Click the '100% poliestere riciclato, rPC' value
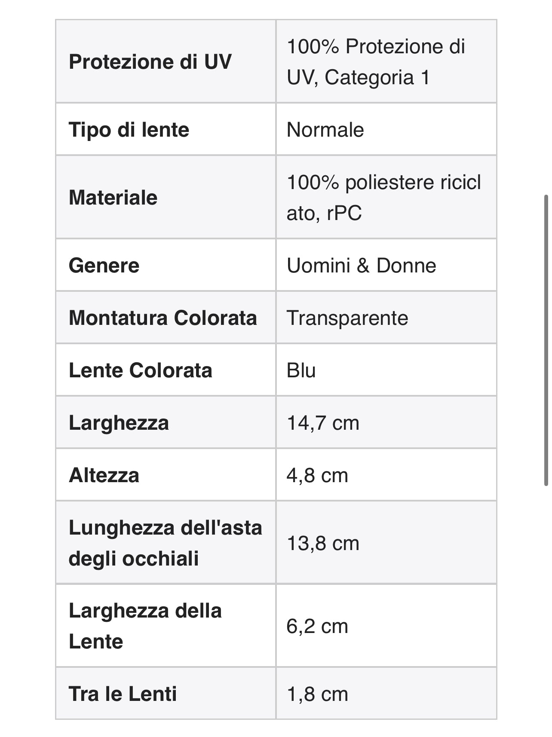Screen dimensions: 552x737 [x=383, y=198]
